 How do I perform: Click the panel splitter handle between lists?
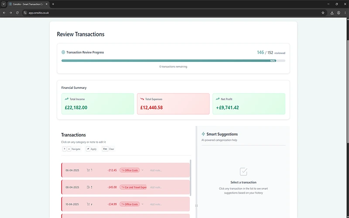tap(196, 205)
